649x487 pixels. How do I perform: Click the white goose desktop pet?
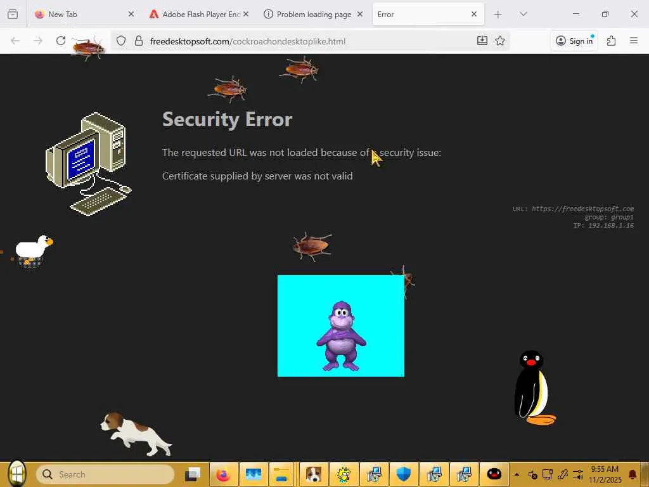[33, 252]
